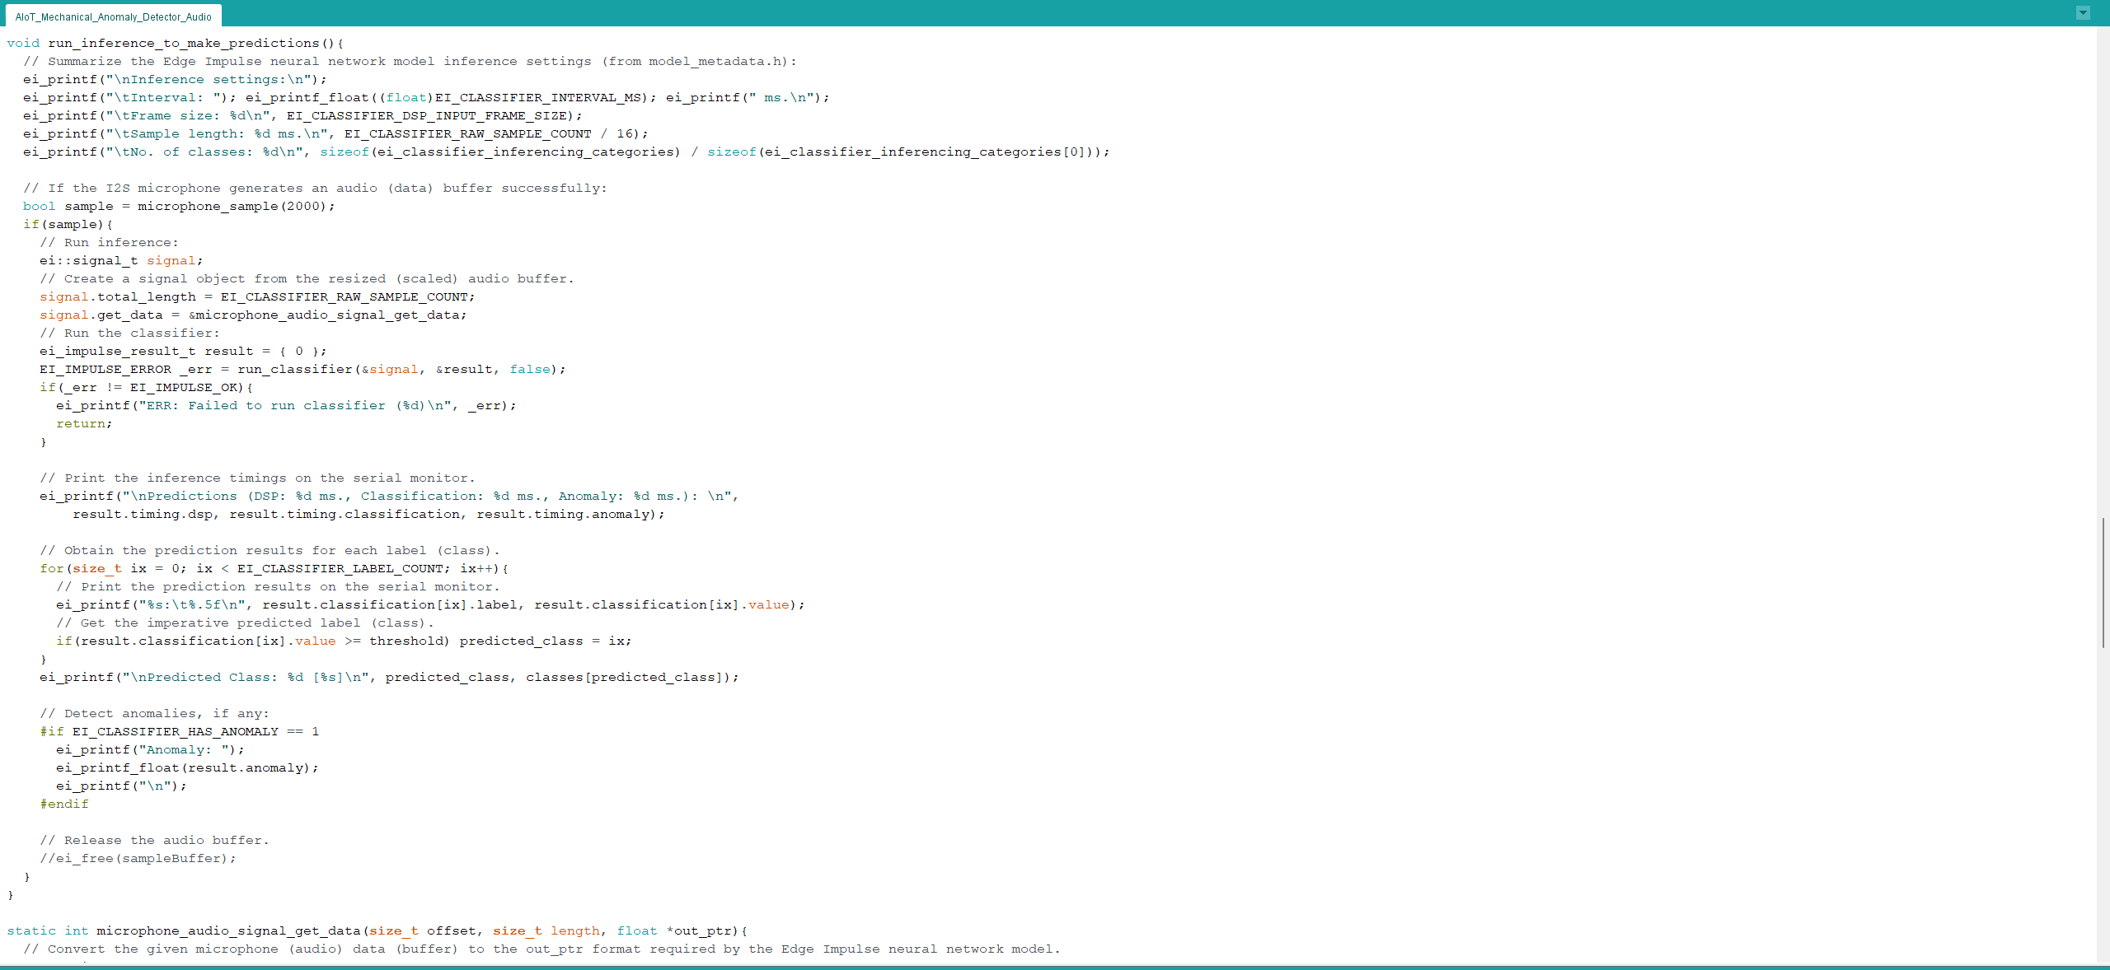This screenshot has height=970, width=2110.
Task: Select the AIoT_Mechanical_Anomaly_Detector_Audio tab
Action: [x=114, y=16]
